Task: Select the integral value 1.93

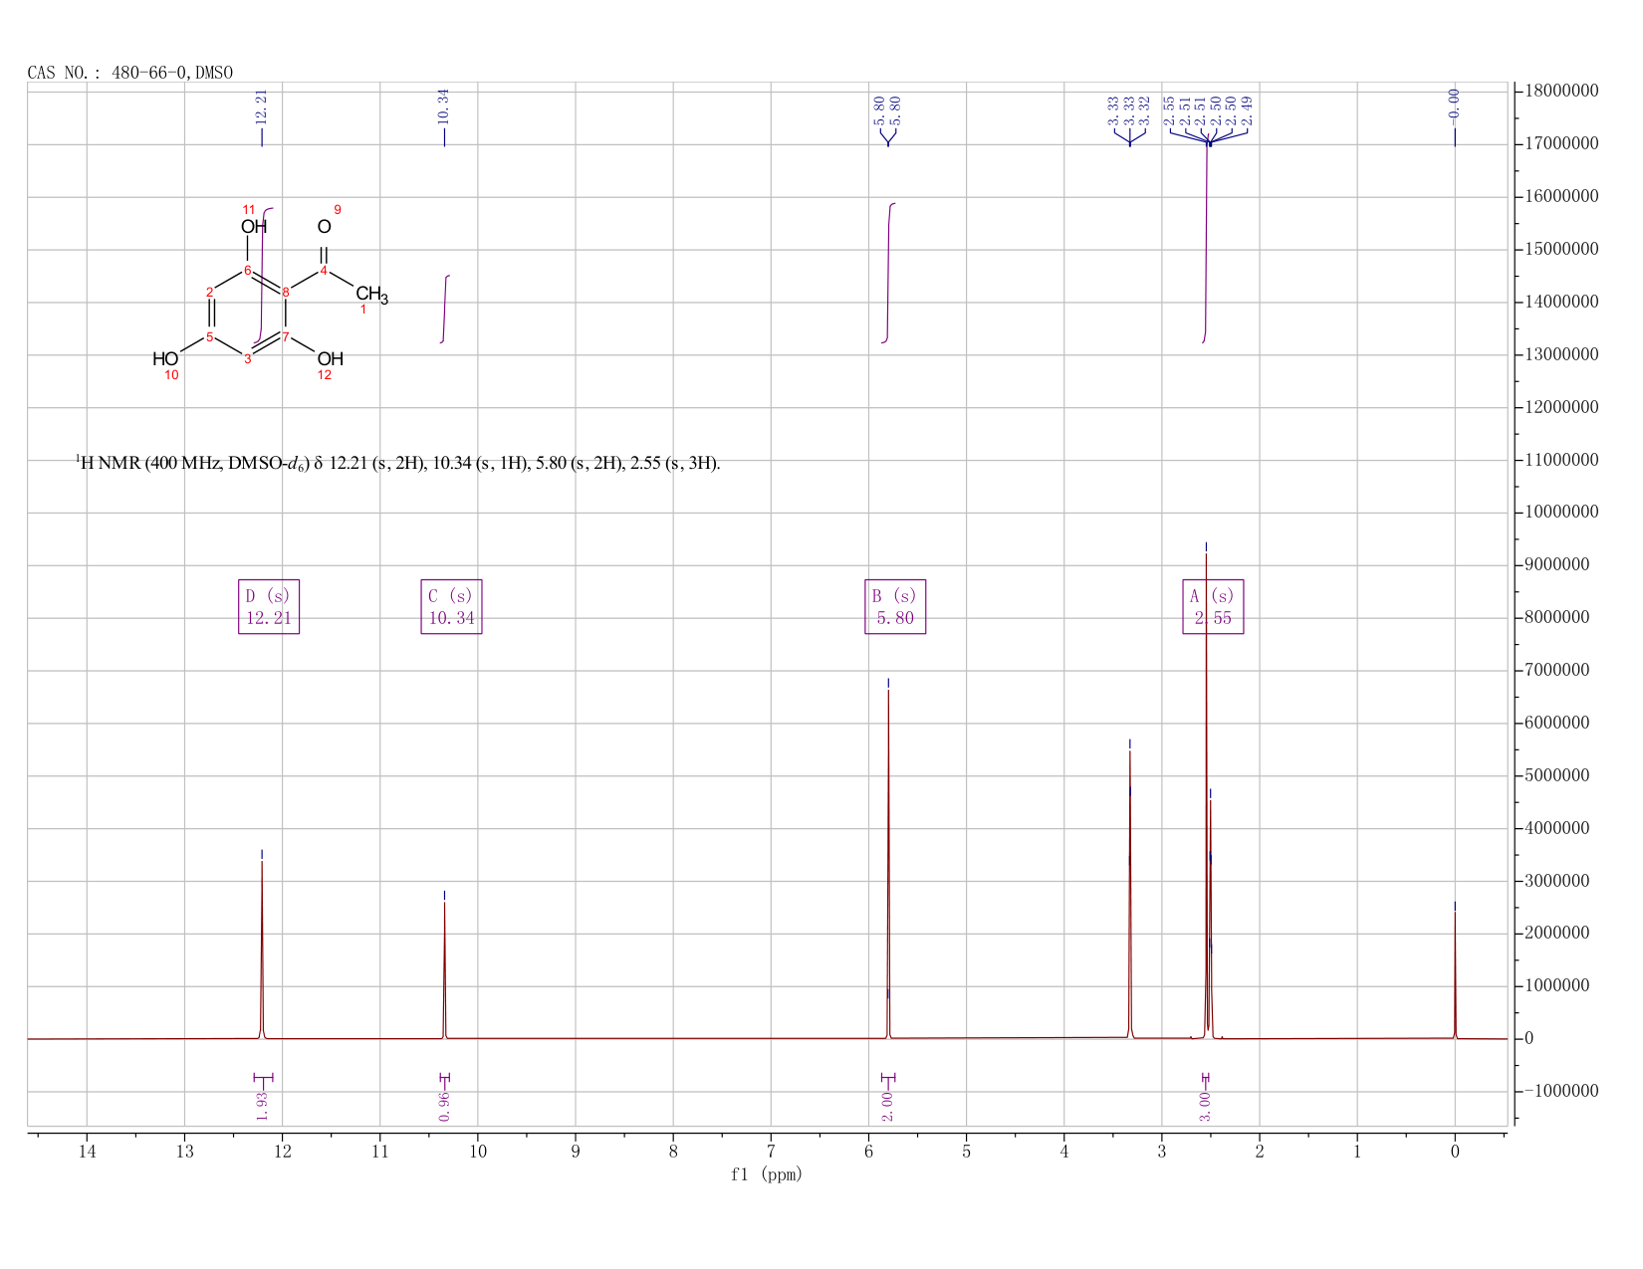Action: pyautogui.click(x=262, y=1106)
